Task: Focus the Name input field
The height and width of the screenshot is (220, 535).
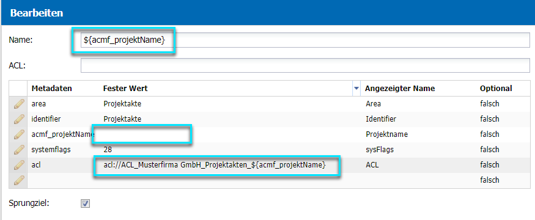Action: 304,40
